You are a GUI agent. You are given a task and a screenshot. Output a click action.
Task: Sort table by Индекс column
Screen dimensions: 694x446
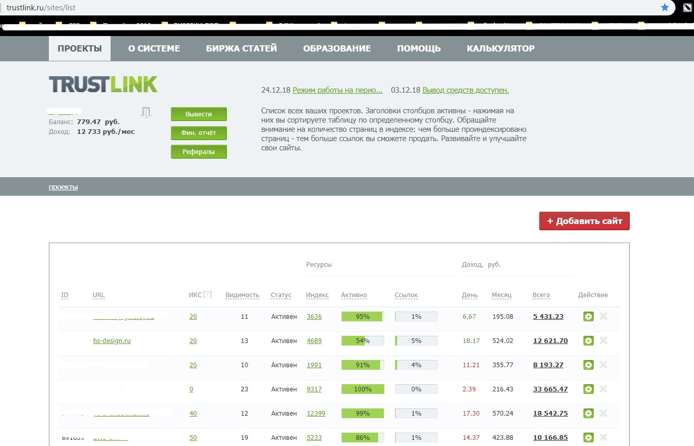tap(317, 295)
